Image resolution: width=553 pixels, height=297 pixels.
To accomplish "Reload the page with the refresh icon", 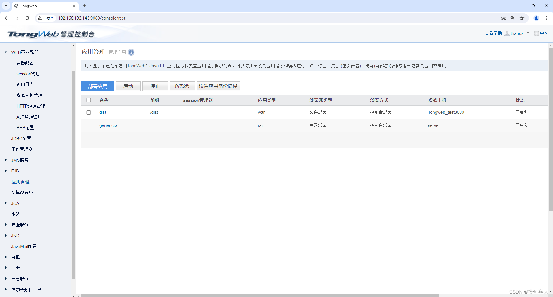I will [x=27, y=18].
